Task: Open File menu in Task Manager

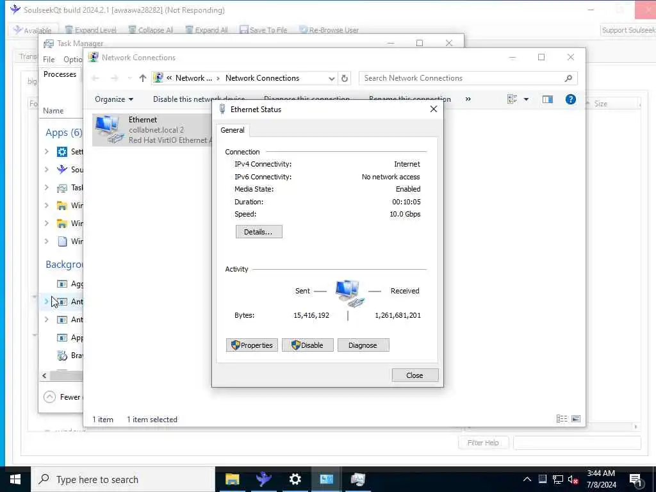Action: (x=49, y=60)
